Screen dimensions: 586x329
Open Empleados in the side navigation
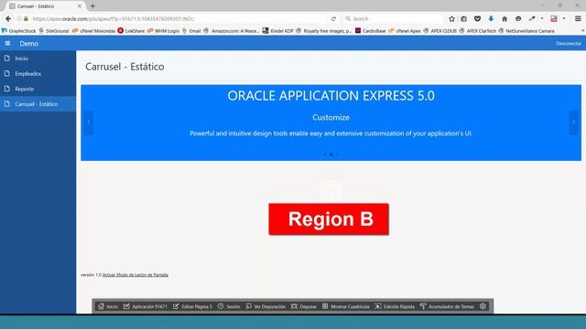pyautogui.click(x=38, y=74)
